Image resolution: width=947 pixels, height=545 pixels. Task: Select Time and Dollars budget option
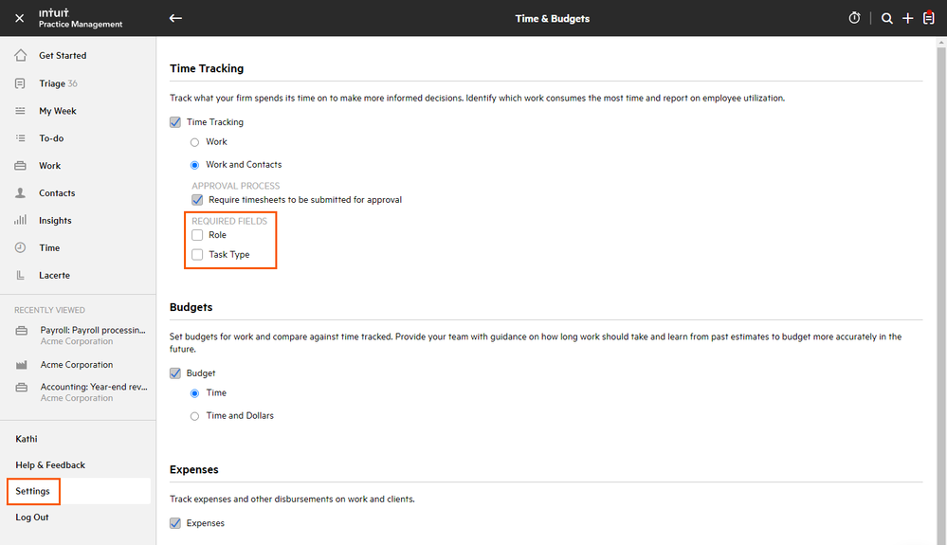pyautogui.click(x=195, y=416)
